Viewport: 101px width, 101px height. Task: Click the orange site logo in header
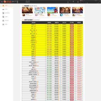coord(7,2)
